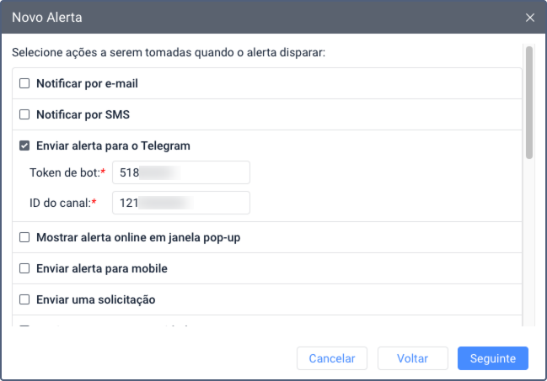Check Mostrar alerta online em janela pop-up box

[x=24, y=238]
